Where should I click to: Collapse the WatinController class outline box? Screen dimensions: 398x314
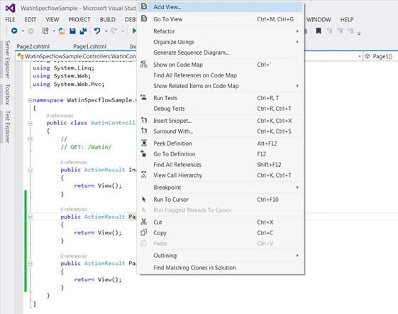coord(30,124)
